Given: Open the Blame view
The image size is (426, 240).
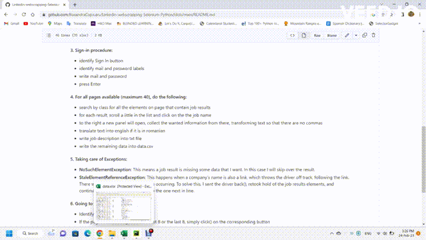Looking at the screenshot, I should [x=331, y=35].
